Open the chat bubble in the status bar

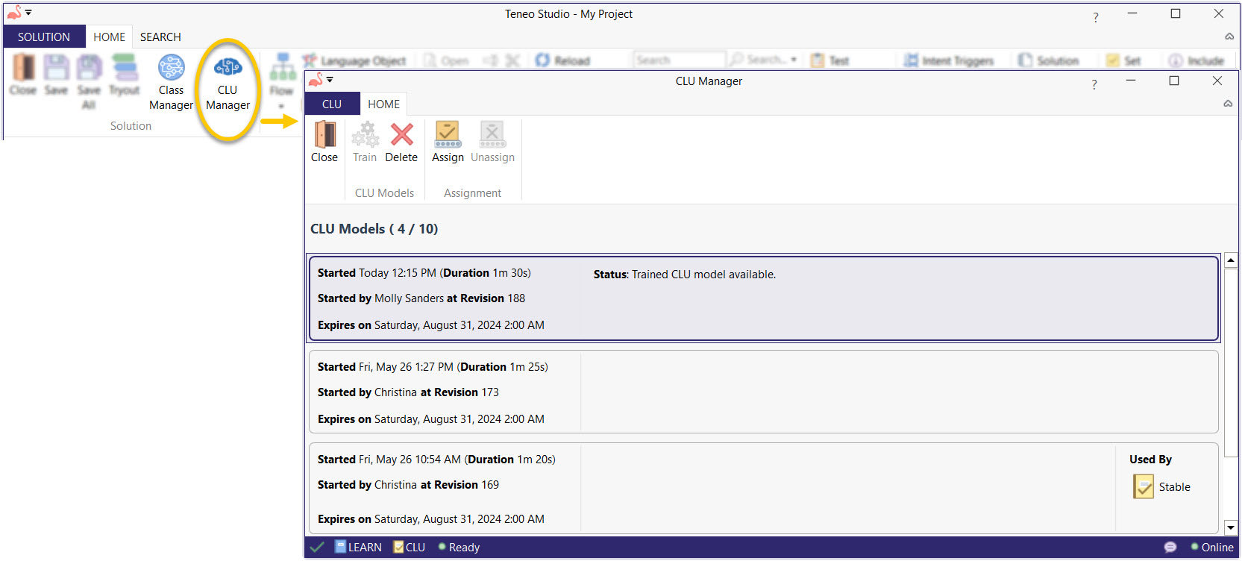tap(1170, 548)
